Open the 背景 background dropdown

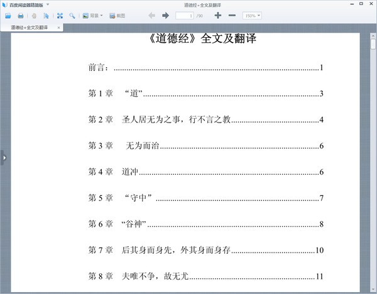(92, 16)
